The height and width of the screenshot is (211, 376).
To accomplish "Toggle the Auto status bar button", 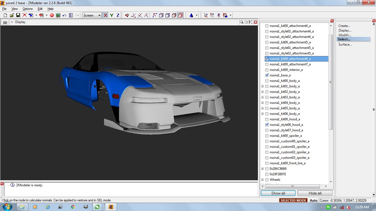I will click(x=314, y=201).
